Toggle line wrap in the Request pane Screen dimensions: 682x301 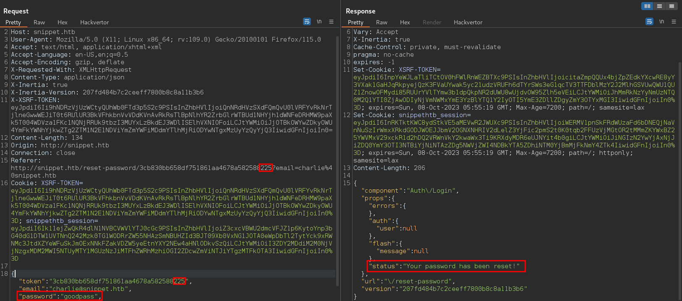pos(307,21)
